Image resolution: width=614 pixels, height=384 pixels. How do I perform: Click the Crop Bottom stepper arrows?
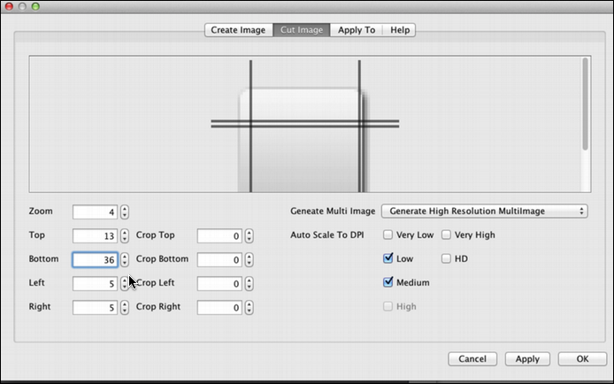click(x=249, y=259)
